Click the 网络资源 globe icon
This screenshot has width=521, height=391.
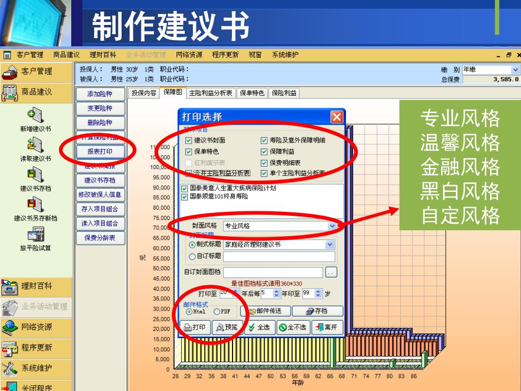(10, 328)
